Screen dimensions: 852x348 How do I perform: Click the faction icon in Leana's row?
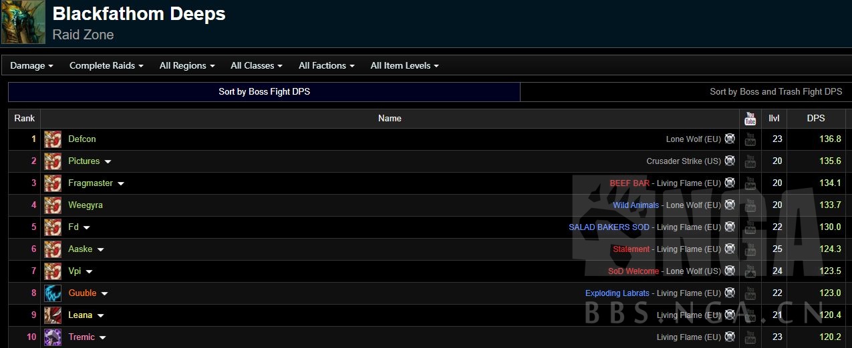click(730, 315)
